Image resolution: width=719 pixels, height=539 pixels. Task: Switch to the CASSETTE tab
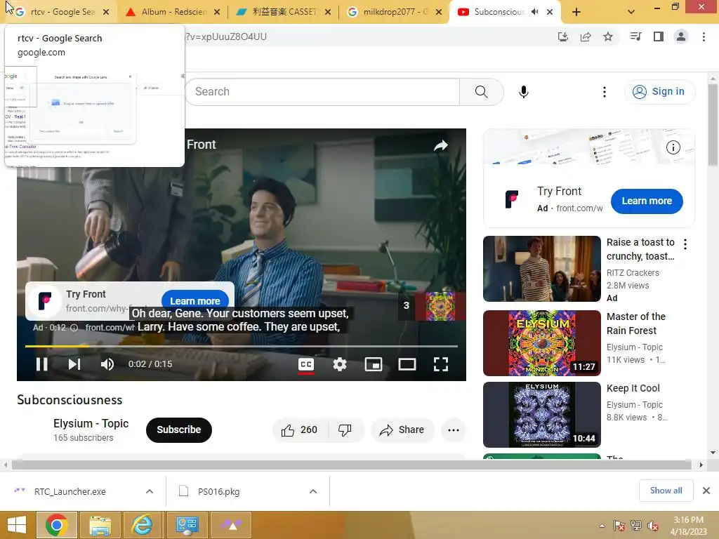coord(284,12)
